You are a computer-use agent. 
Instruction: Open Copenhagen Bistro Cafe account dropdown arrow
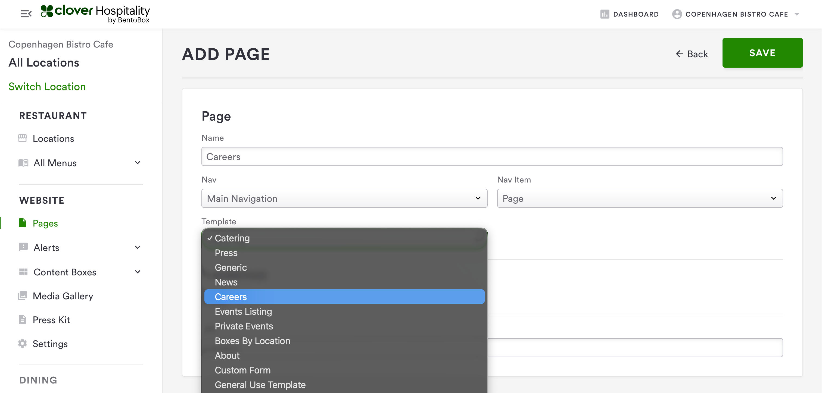point(797,14)
